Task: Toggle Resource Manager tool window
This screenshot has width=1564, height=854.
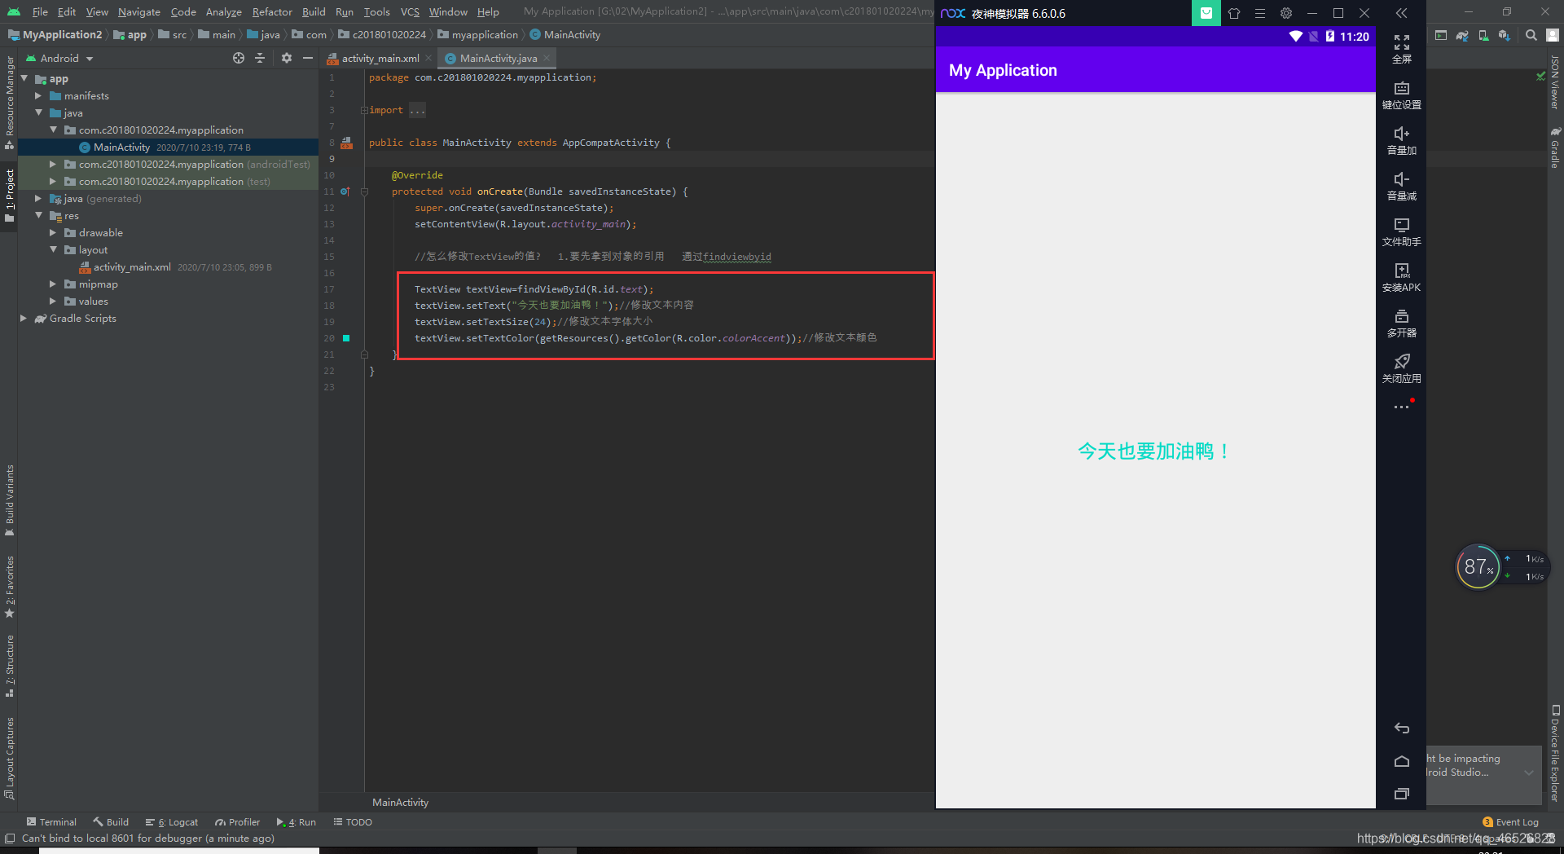Action: tap(9, 103)
